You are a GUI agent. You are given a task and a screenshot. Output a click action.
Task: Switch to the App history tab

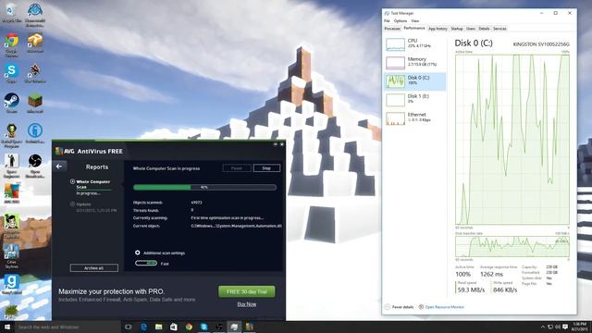438,29
